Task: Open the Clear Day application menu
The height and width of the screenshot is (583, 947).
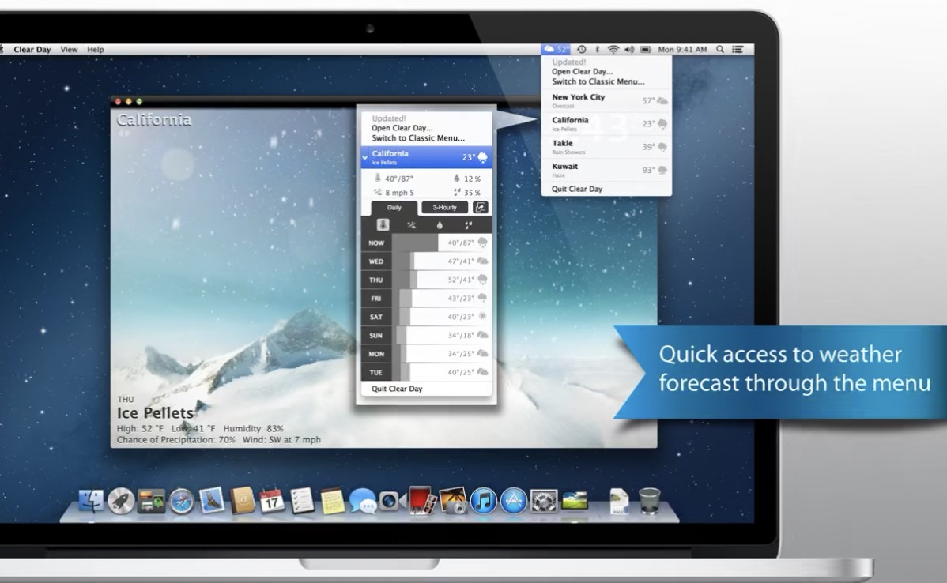Action: coord(32,50)
